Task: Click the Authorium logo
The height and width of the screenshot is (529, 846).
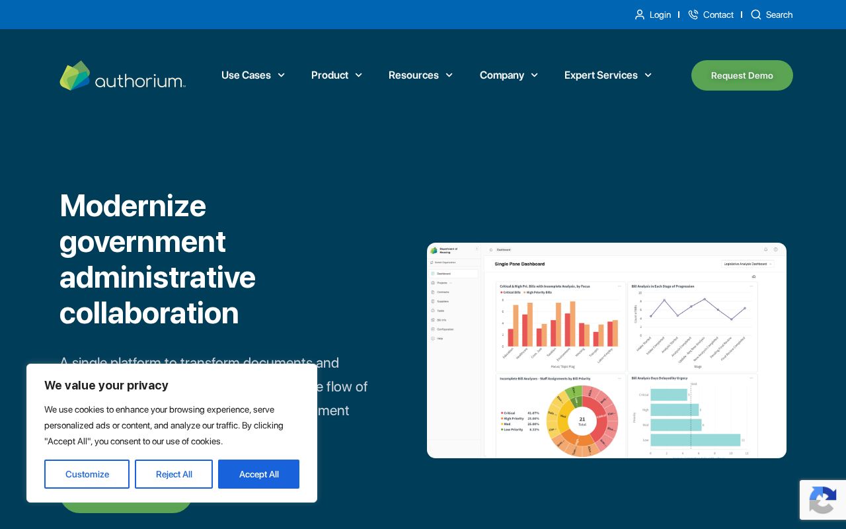Action: click(x=122, y=75)
